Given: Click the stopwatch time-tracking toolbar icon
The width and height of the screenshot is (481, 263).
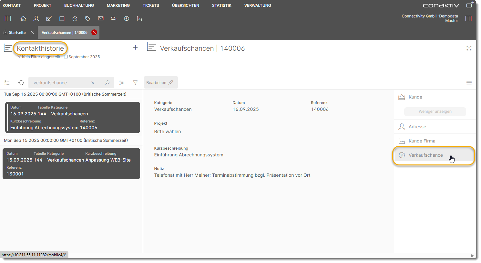Looking at the screenshot, I should pos(75,19).
